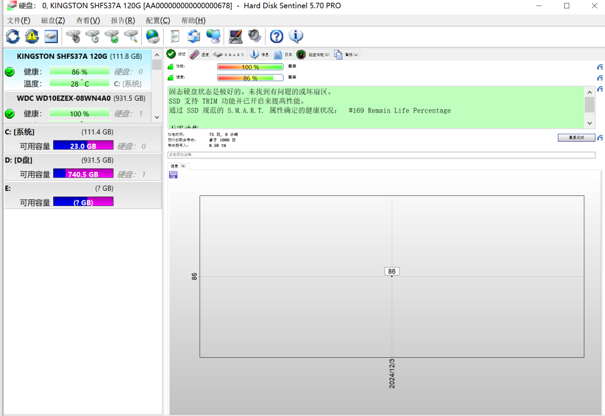Image resolution: width=605 pixels, height=416 pixels.
Task: Click the yellow warning refresh toolbar icon
Action: (x=31, y=36)
